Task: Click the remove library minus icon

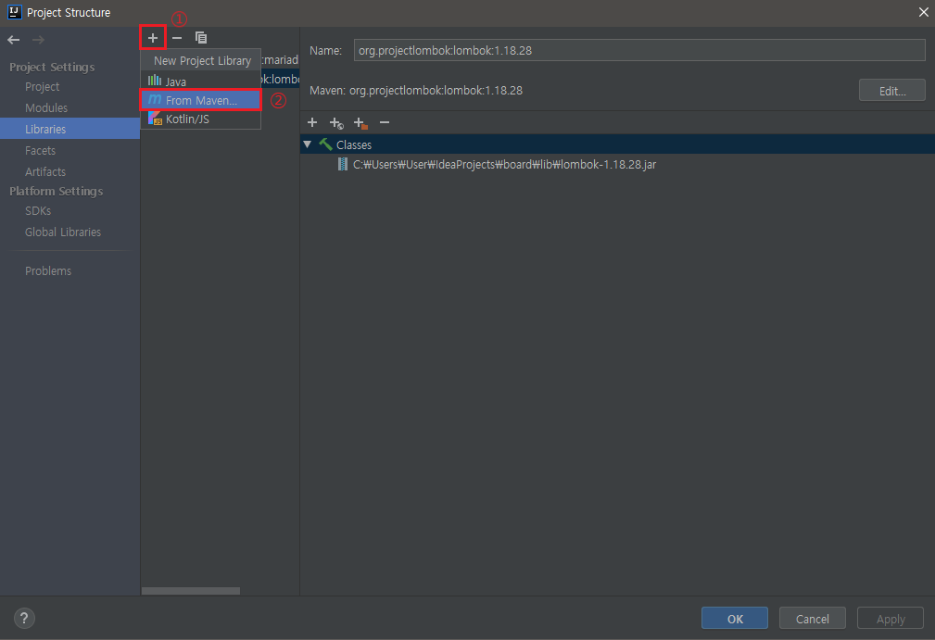Action: coord(176,37)
